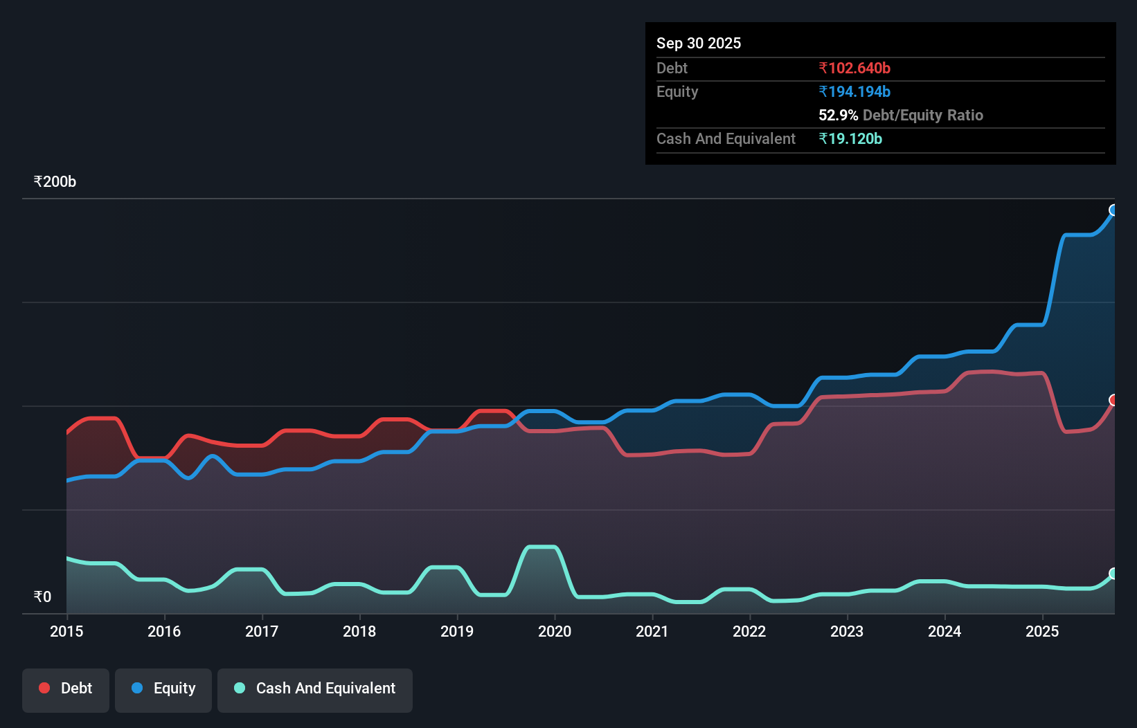Select the blue Equity endpoint marker on chart
1137x728 pixels.
pyautogui.click(x=1113, y=210)
